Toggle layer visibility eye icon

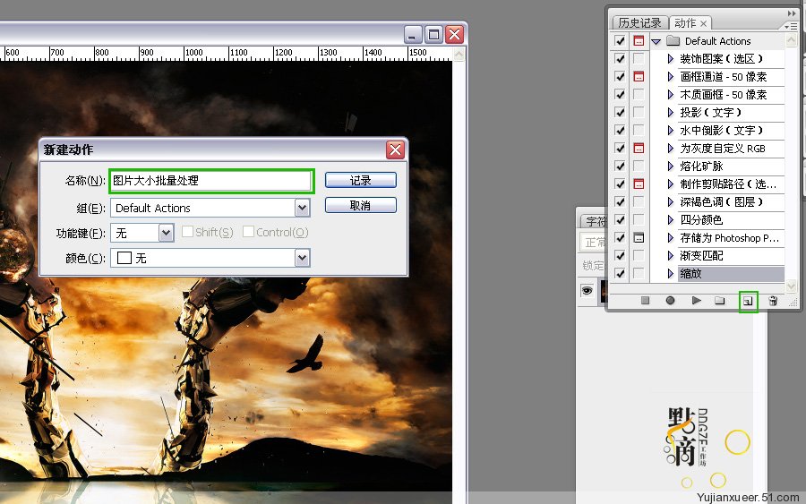coord(587,291)
